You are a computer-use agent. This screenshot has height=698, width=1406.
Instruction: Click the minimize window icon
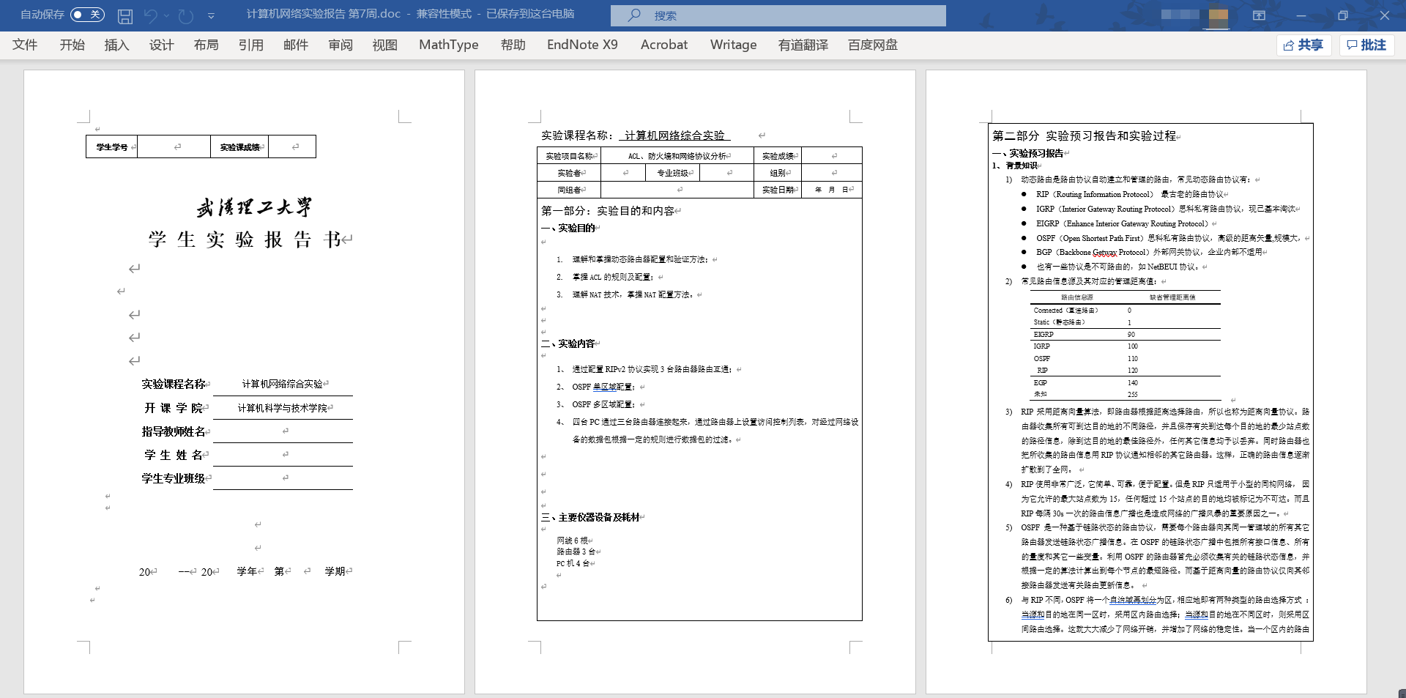(1301, 15)
